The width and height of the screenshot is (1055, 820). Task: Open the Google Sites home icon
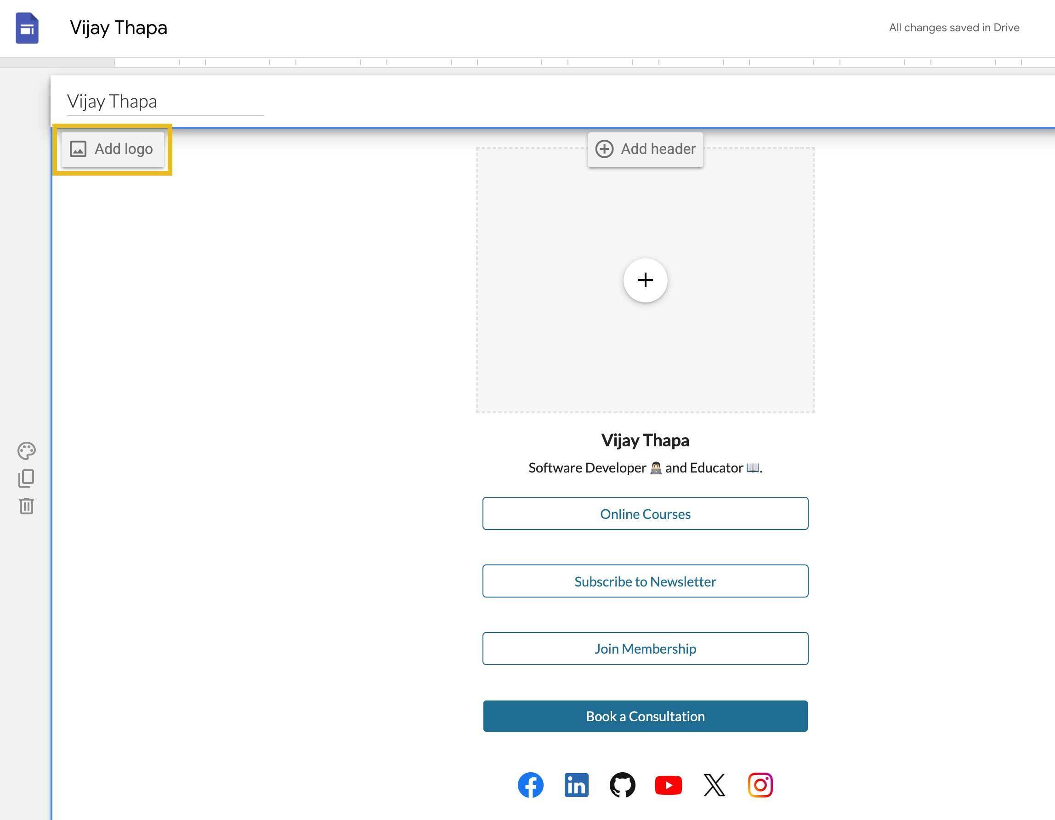coord(27,28)
